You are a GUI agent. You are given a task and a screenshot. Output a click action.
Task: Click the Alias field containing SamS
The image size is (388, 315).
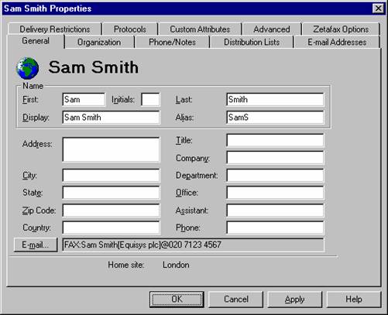tap(275, 118)
